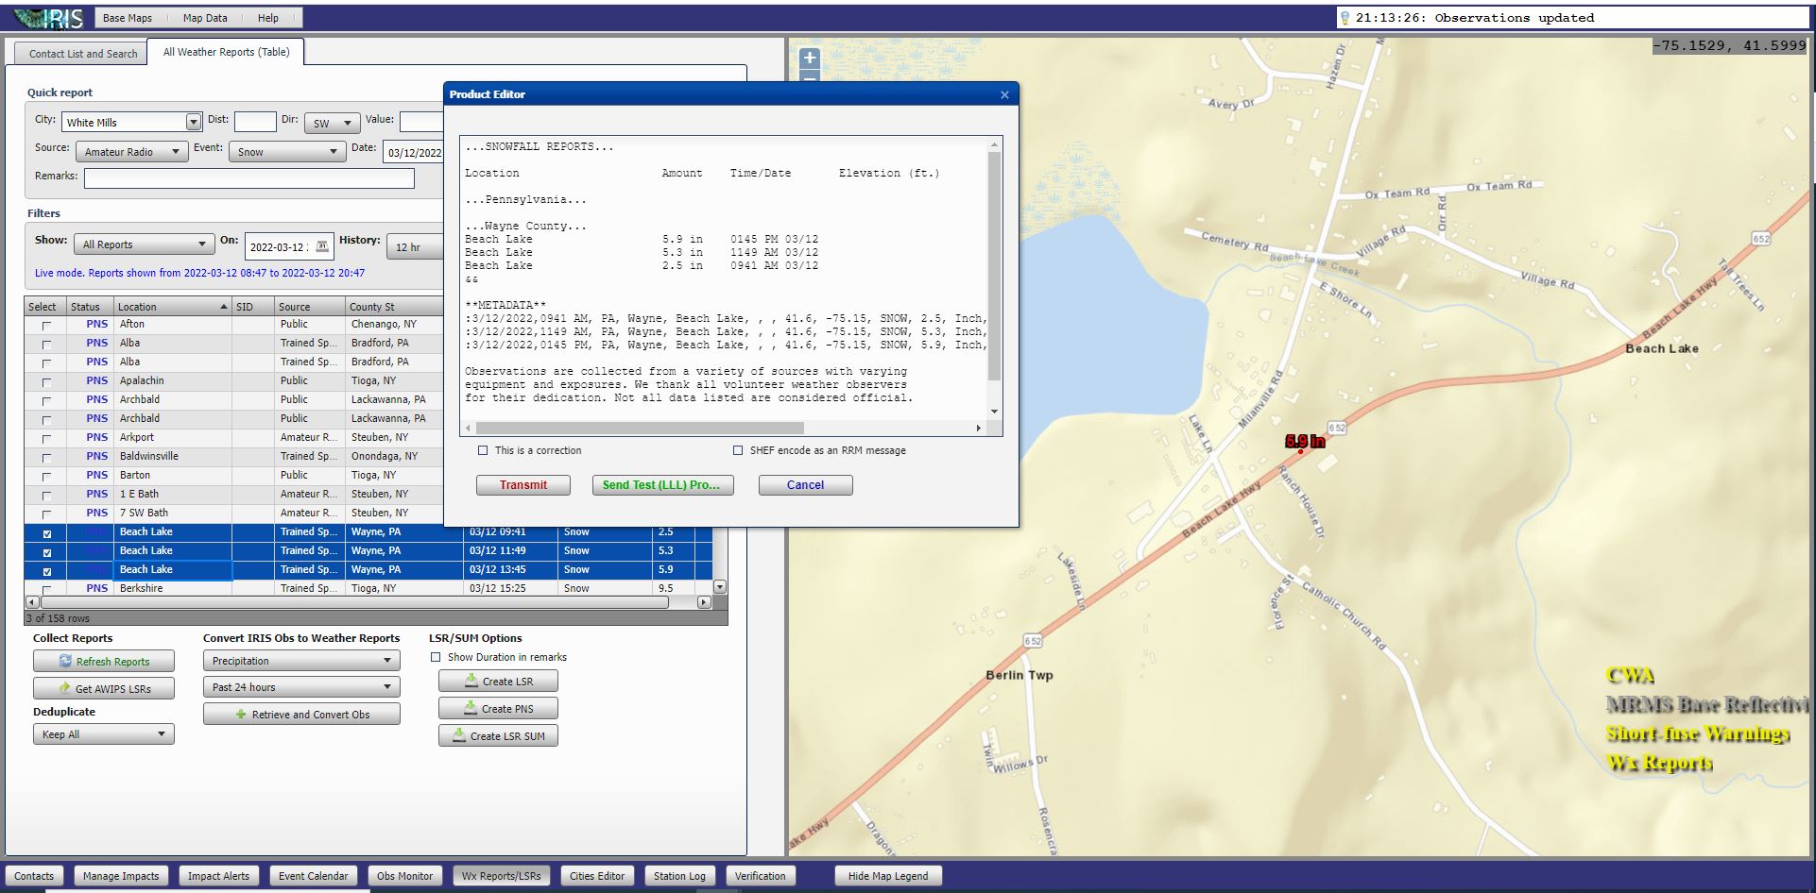The image size is (1816, 893).
Task: Switch to Contact List and Search tab
Action: 83,54
